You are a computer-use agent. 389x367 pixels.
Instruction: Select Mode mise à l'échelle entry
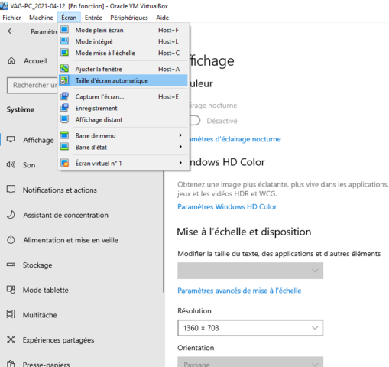[x=124, y=53]
